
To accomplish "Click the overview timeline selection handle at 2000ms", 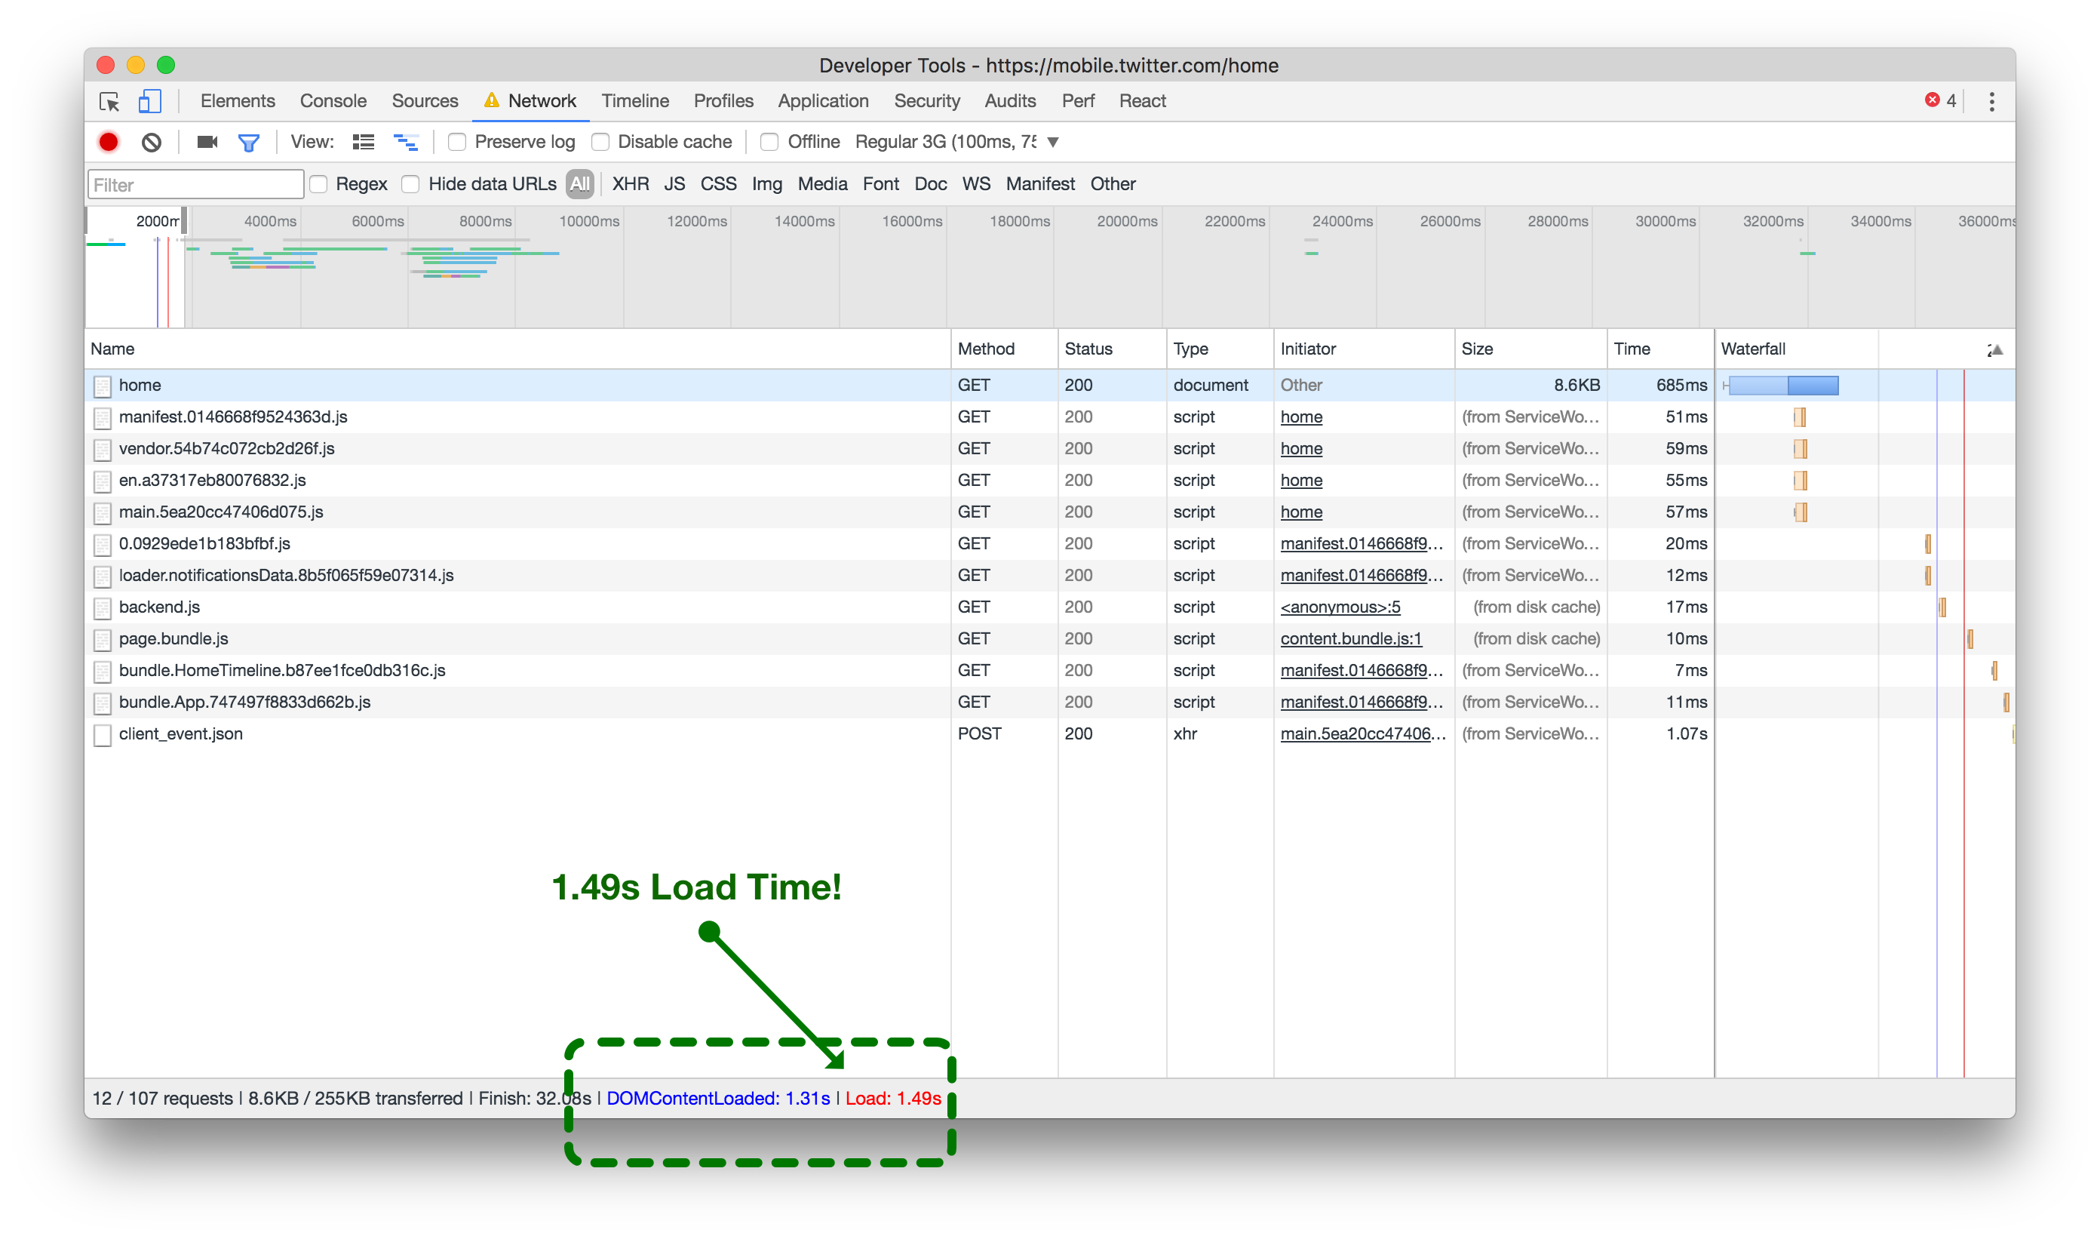I will point(183,221).
